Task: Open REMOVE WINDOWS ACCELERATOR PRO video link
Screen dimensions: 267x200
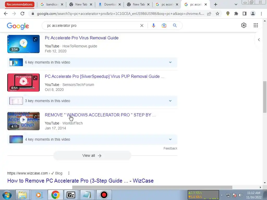Action: pos(100,115)
